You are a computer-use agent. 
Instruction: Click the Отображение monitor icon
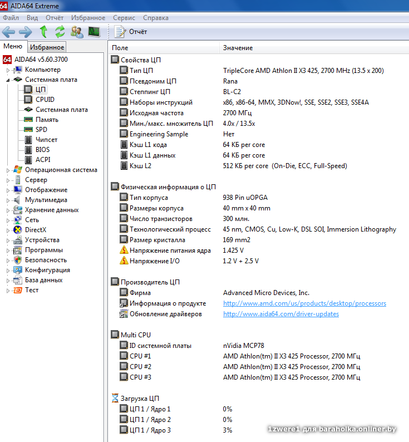[x=18, y=190]
